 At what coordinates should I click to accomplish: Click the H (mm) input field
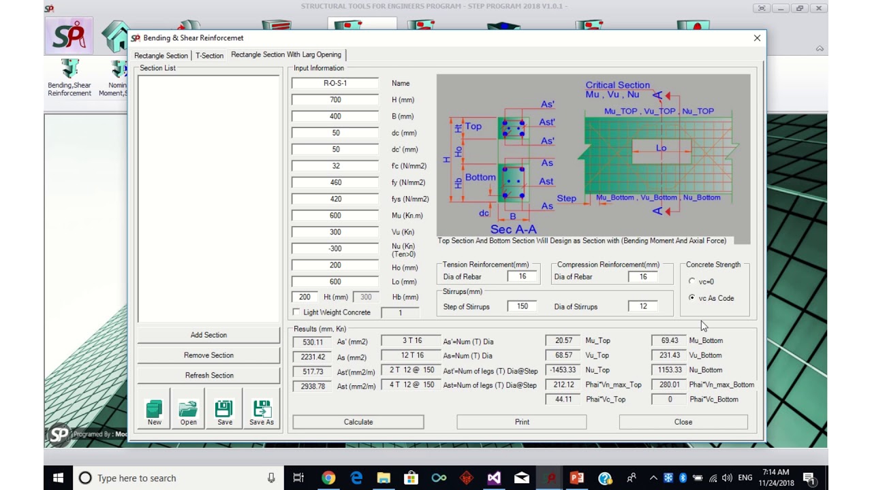[335, 100]
